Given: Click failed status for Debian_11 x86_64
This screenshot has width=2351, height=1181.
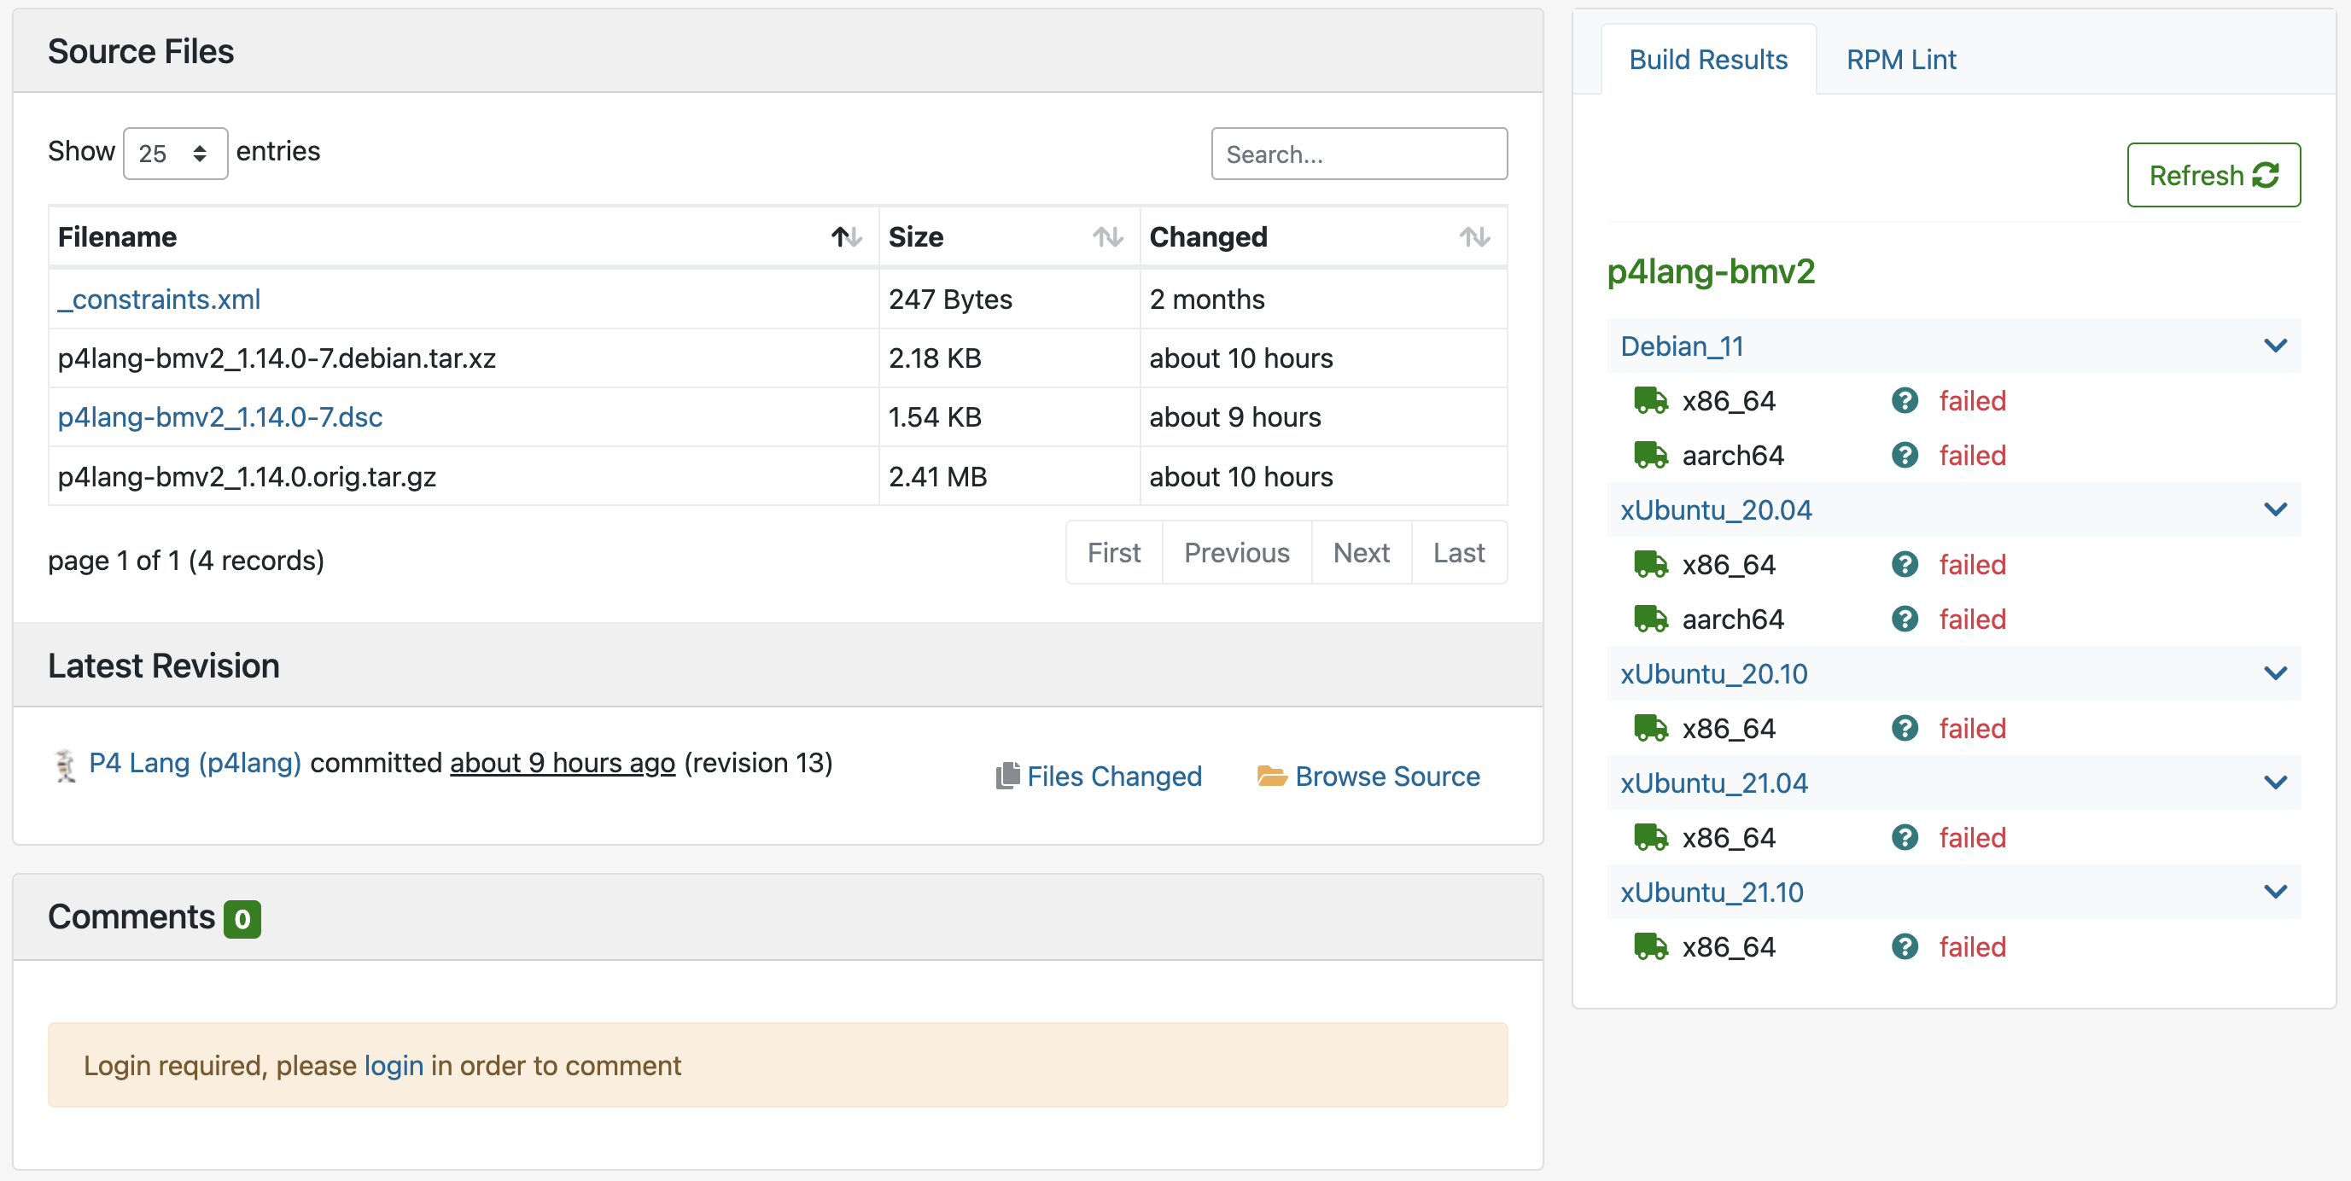Looking at the screenshot, I should click(x=1972, y=400).
